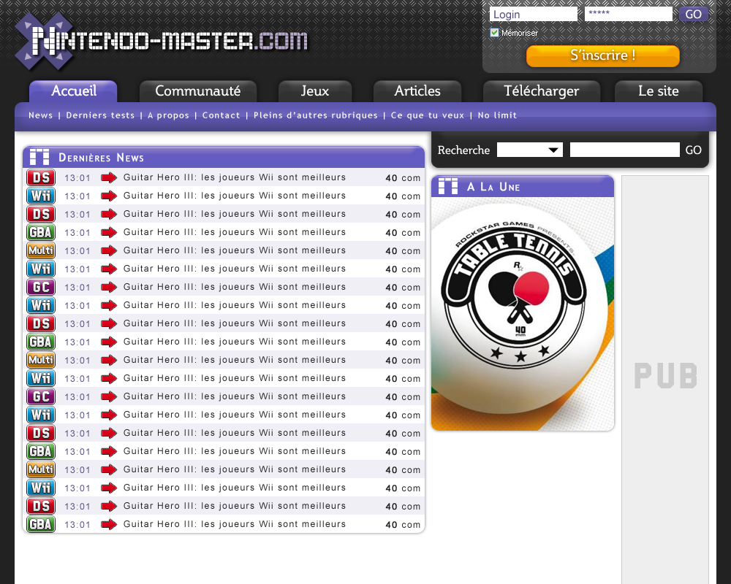Open the News submenu link
The width and height of the screenshot is (731, 584).
40,115
